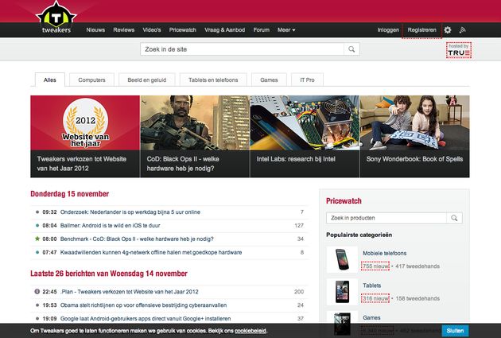Open the RSS feed icon
This screenshot has height=338, width=501.
(462, 30)
